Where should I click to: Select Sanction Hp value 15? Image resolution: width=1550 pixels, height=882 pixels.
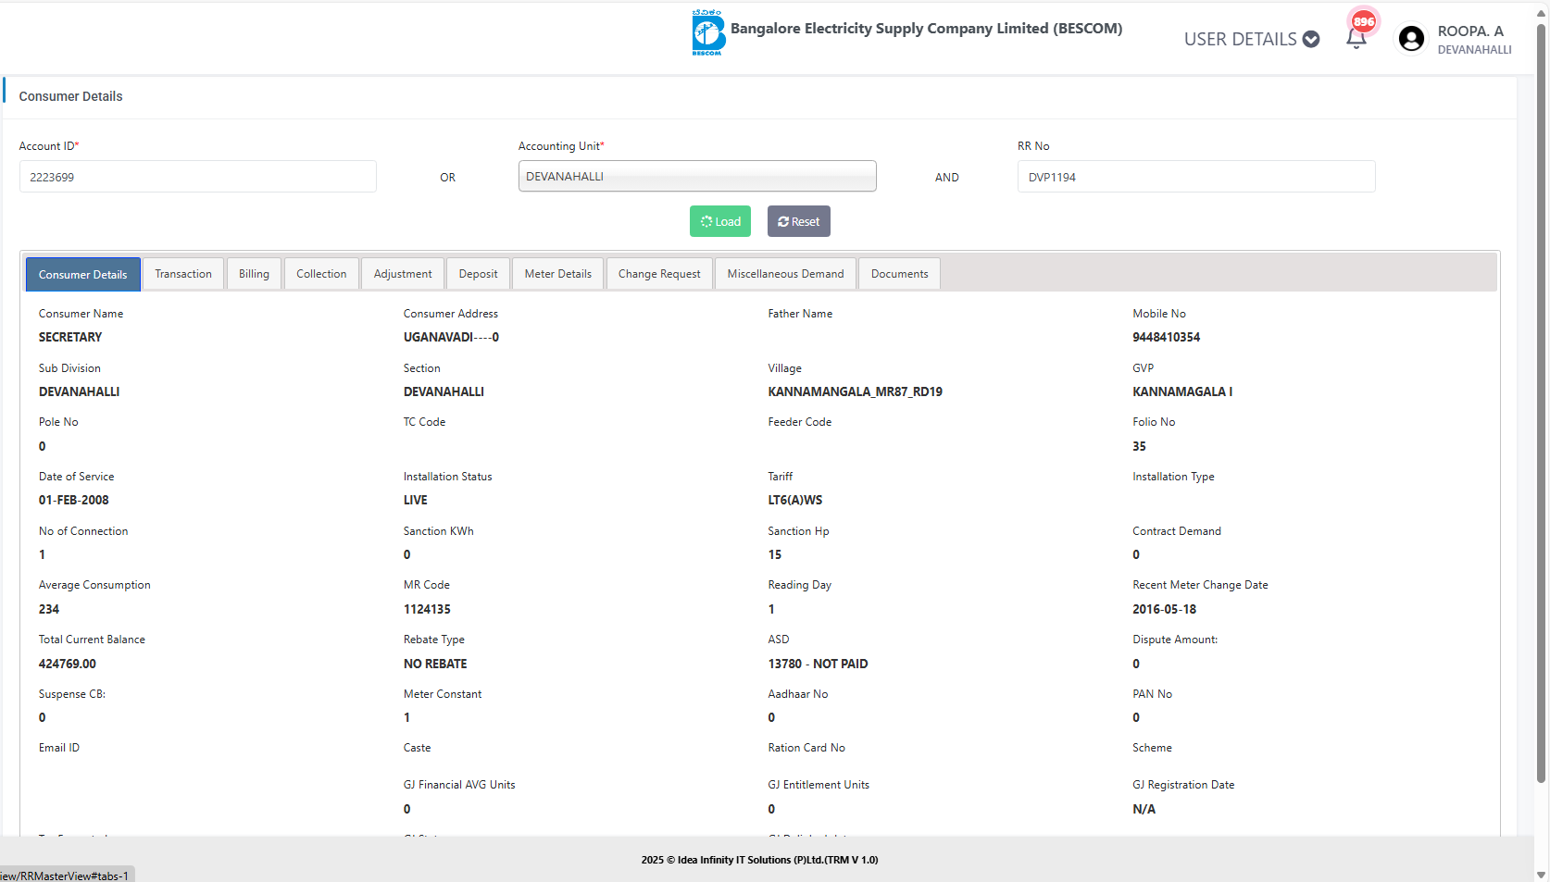pyautogui.click(x=775, y=554)
